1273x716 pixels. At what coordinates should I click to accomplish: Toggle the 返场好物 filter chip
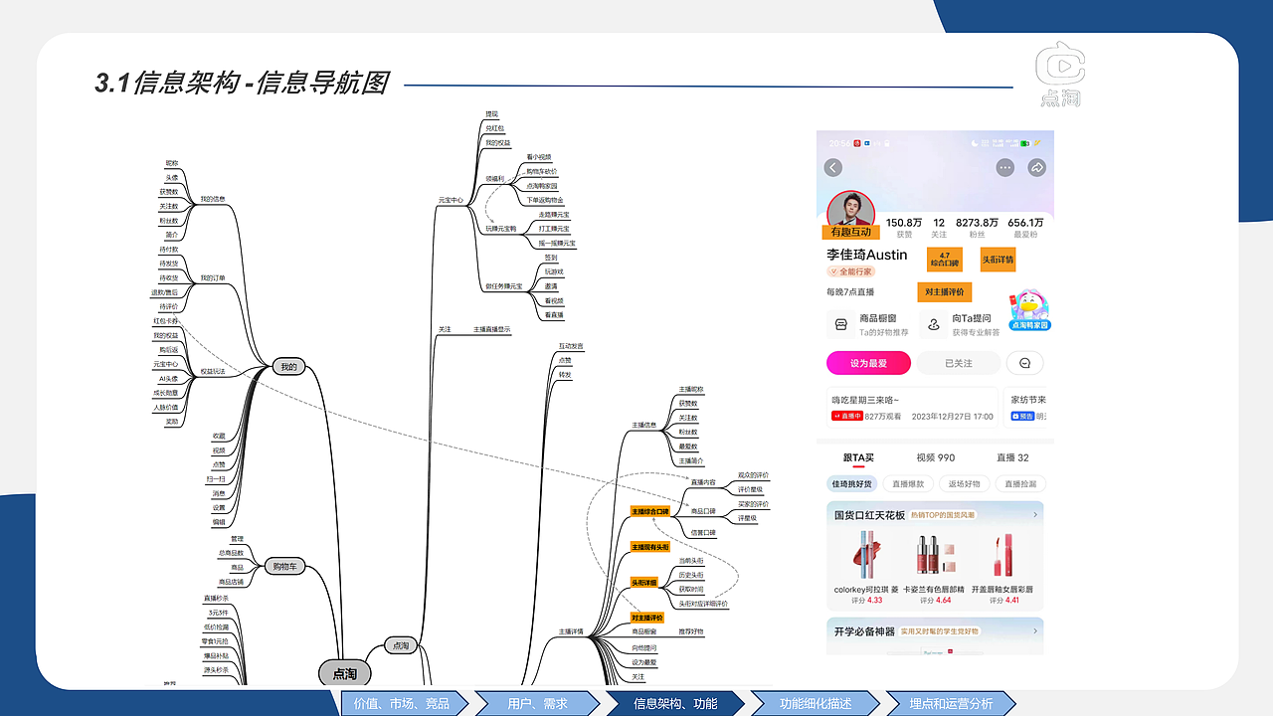pyautogui.click(x=964, y=484)
